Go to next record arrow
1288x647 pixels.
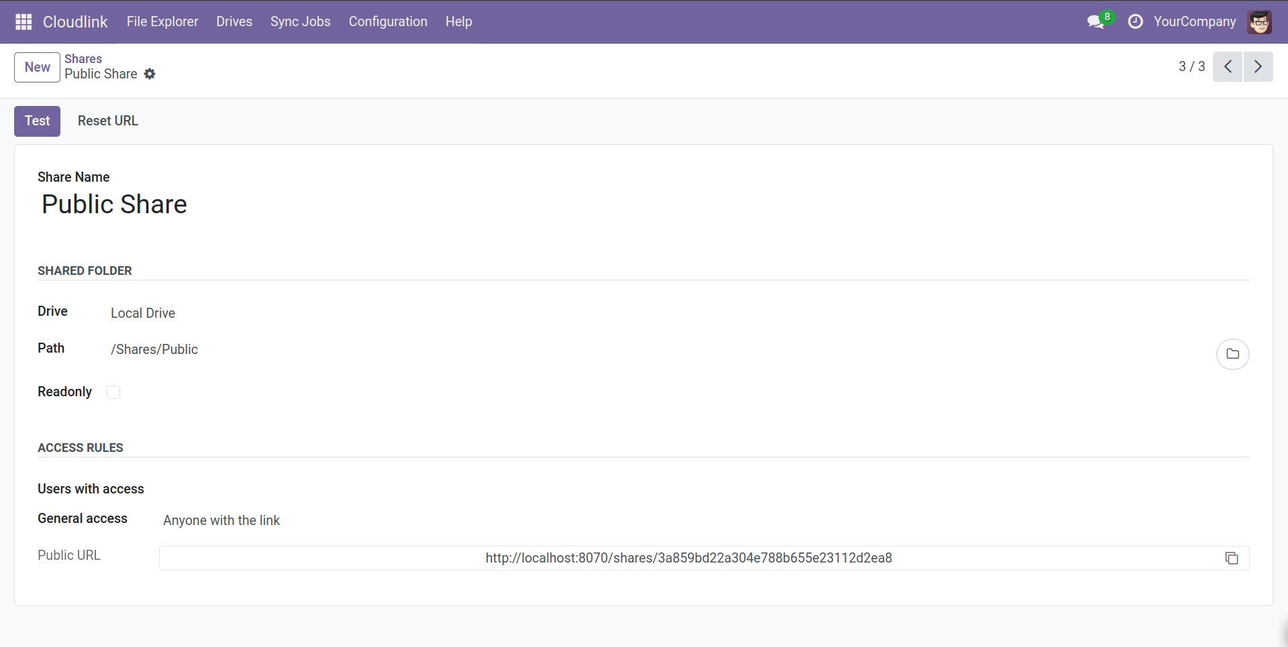pos(1258,67)
